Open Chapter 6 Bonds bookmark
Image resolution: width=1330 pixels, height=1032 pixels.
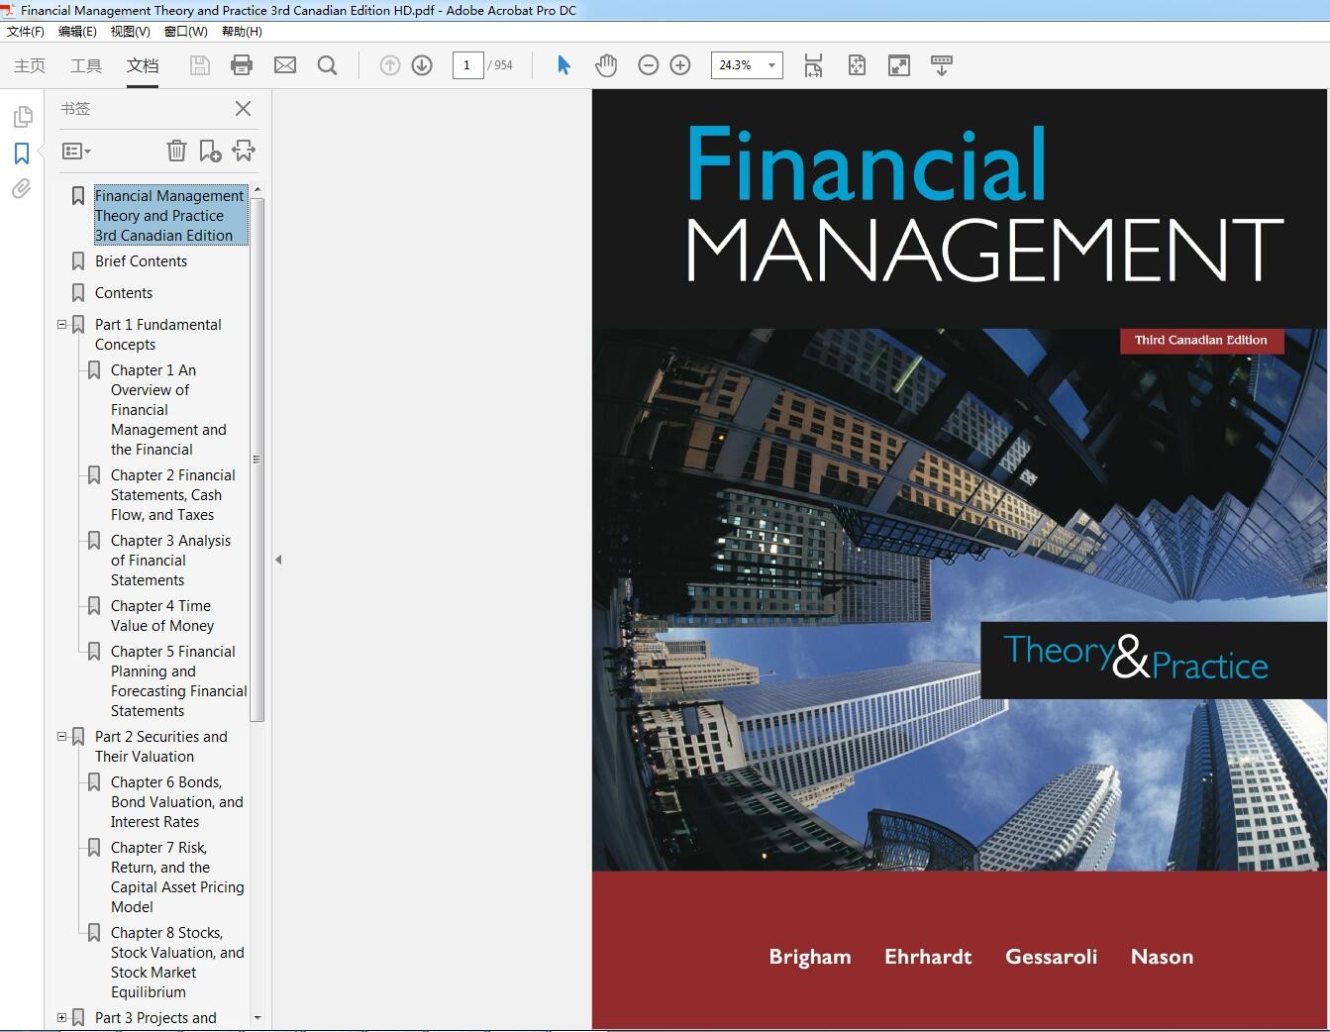pos(176,801)
